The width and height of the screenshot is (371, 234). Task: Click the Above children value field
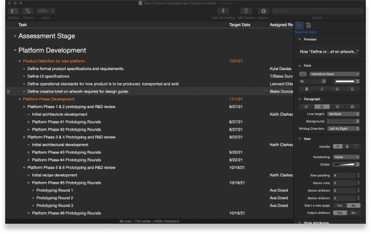pyautogui.click(x=344, y=190)
